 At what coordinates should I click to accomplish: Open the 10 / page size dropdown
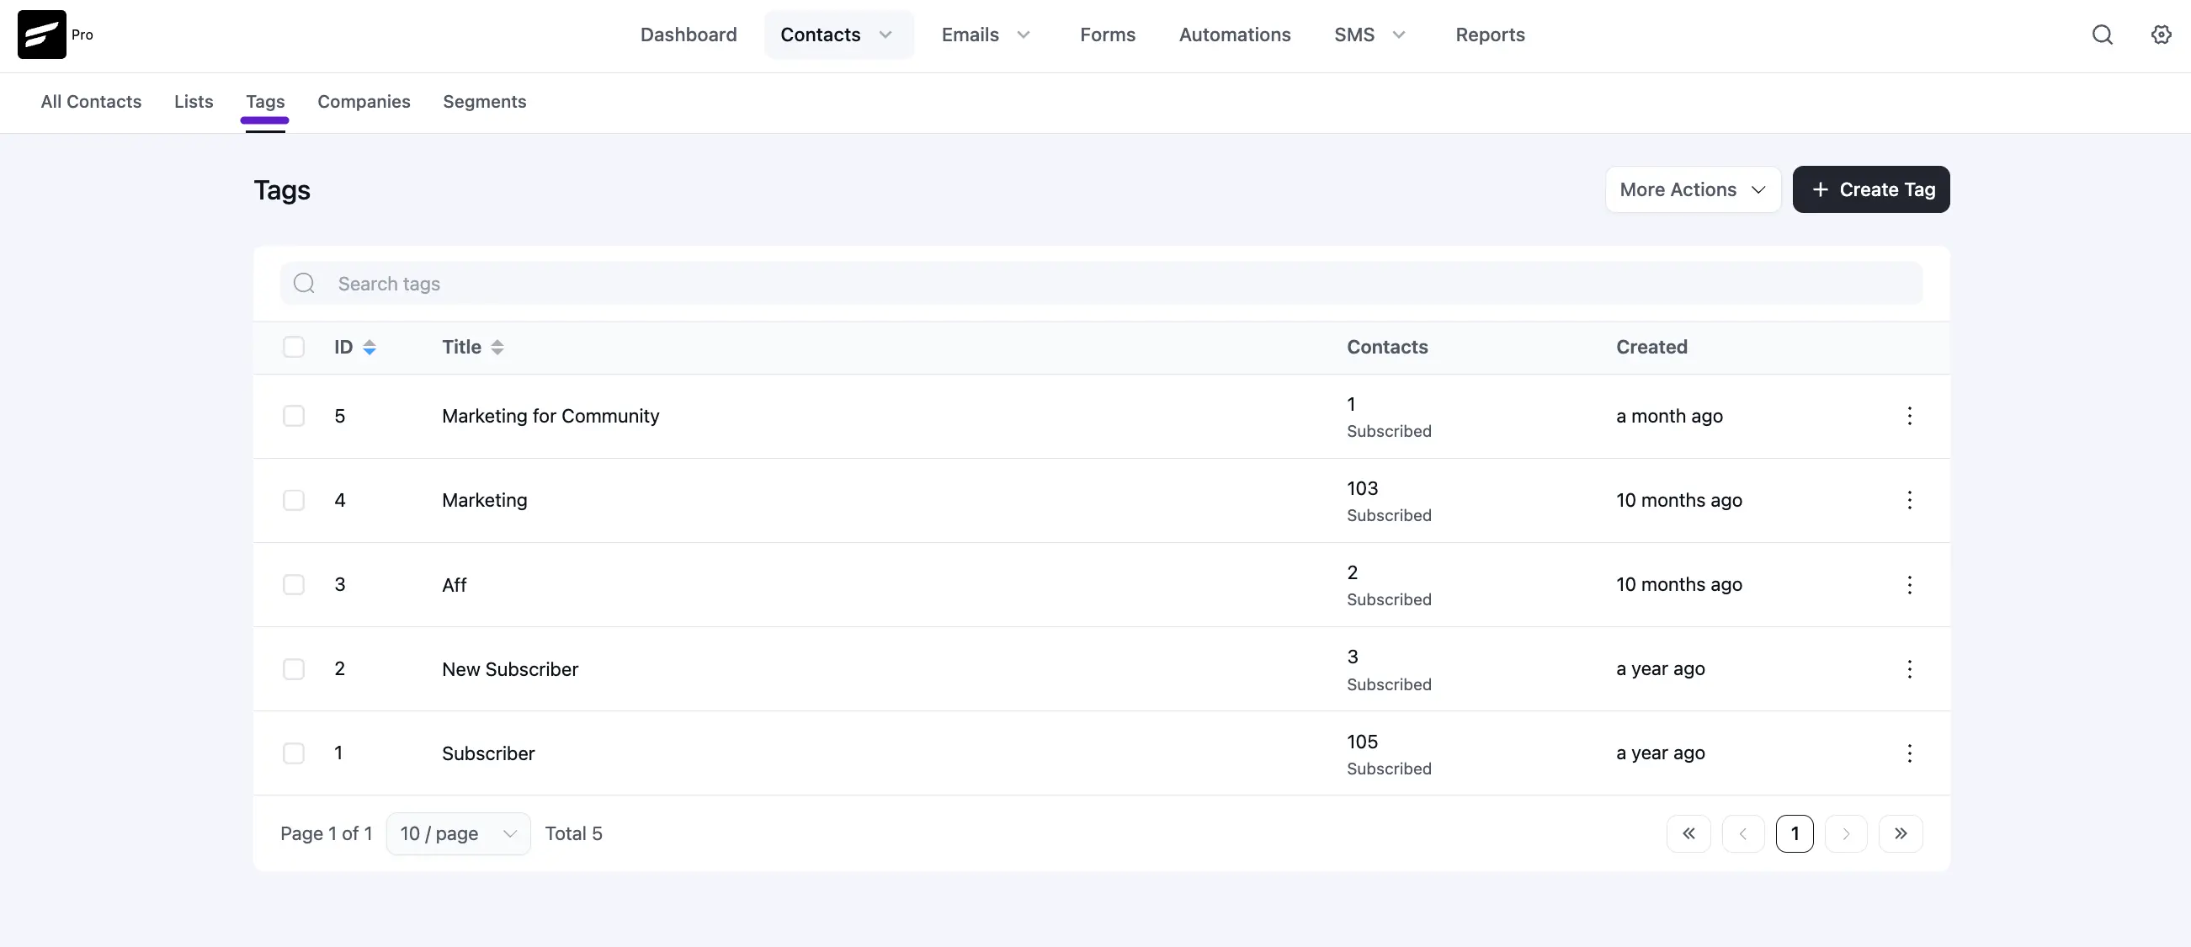click(x=459, y=834)
